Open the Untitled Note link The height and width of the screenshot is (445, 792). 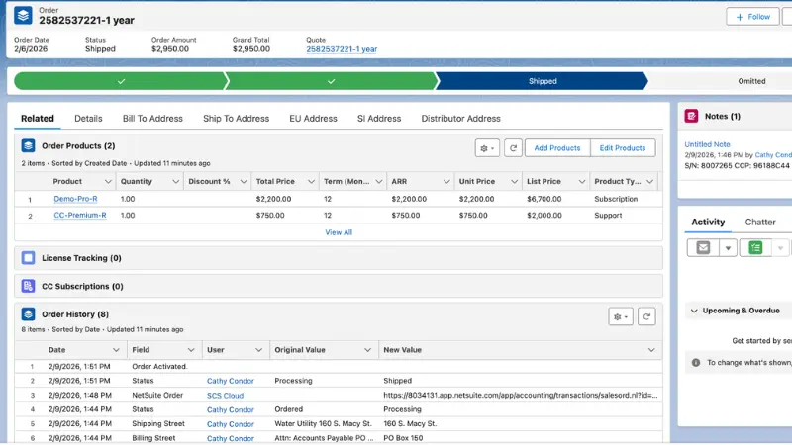(707, 144)
